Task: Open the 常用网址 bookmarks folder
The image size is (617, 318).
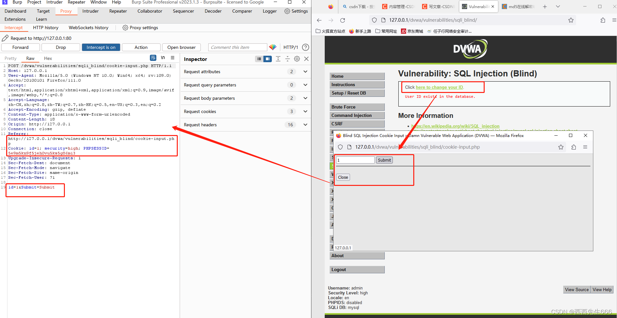Action: [386, 31]
